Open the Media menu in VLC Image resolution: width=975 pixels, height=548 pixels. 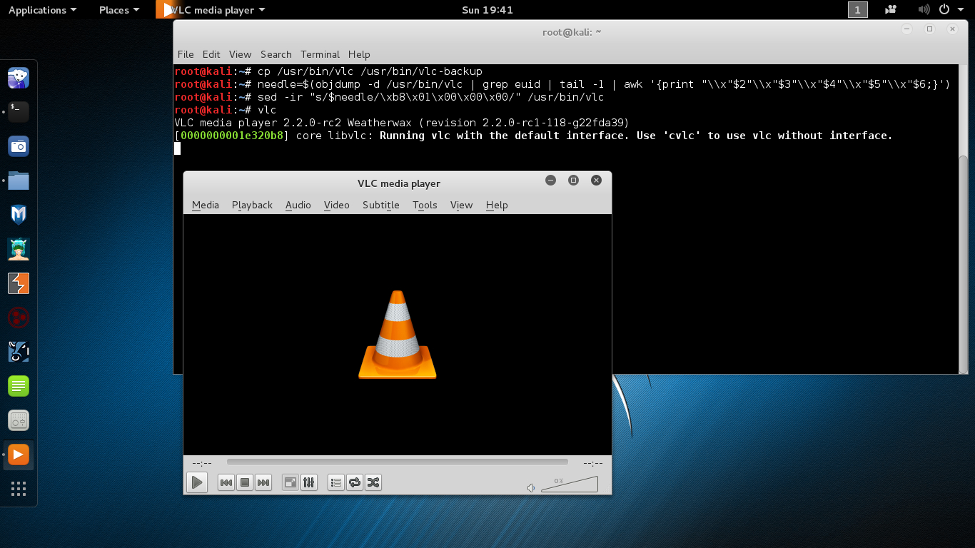pos(206,205)
